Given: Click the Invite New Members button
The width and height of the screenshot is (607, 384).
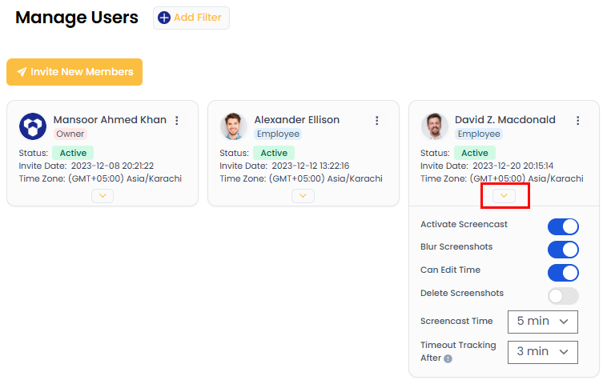Looking at the screenshot, I should [x=74, y=72].
